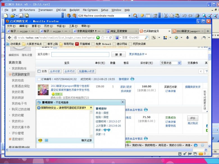Close the yellow security notice in chat
Screen dimensions: 219x164
coord(91,108)
